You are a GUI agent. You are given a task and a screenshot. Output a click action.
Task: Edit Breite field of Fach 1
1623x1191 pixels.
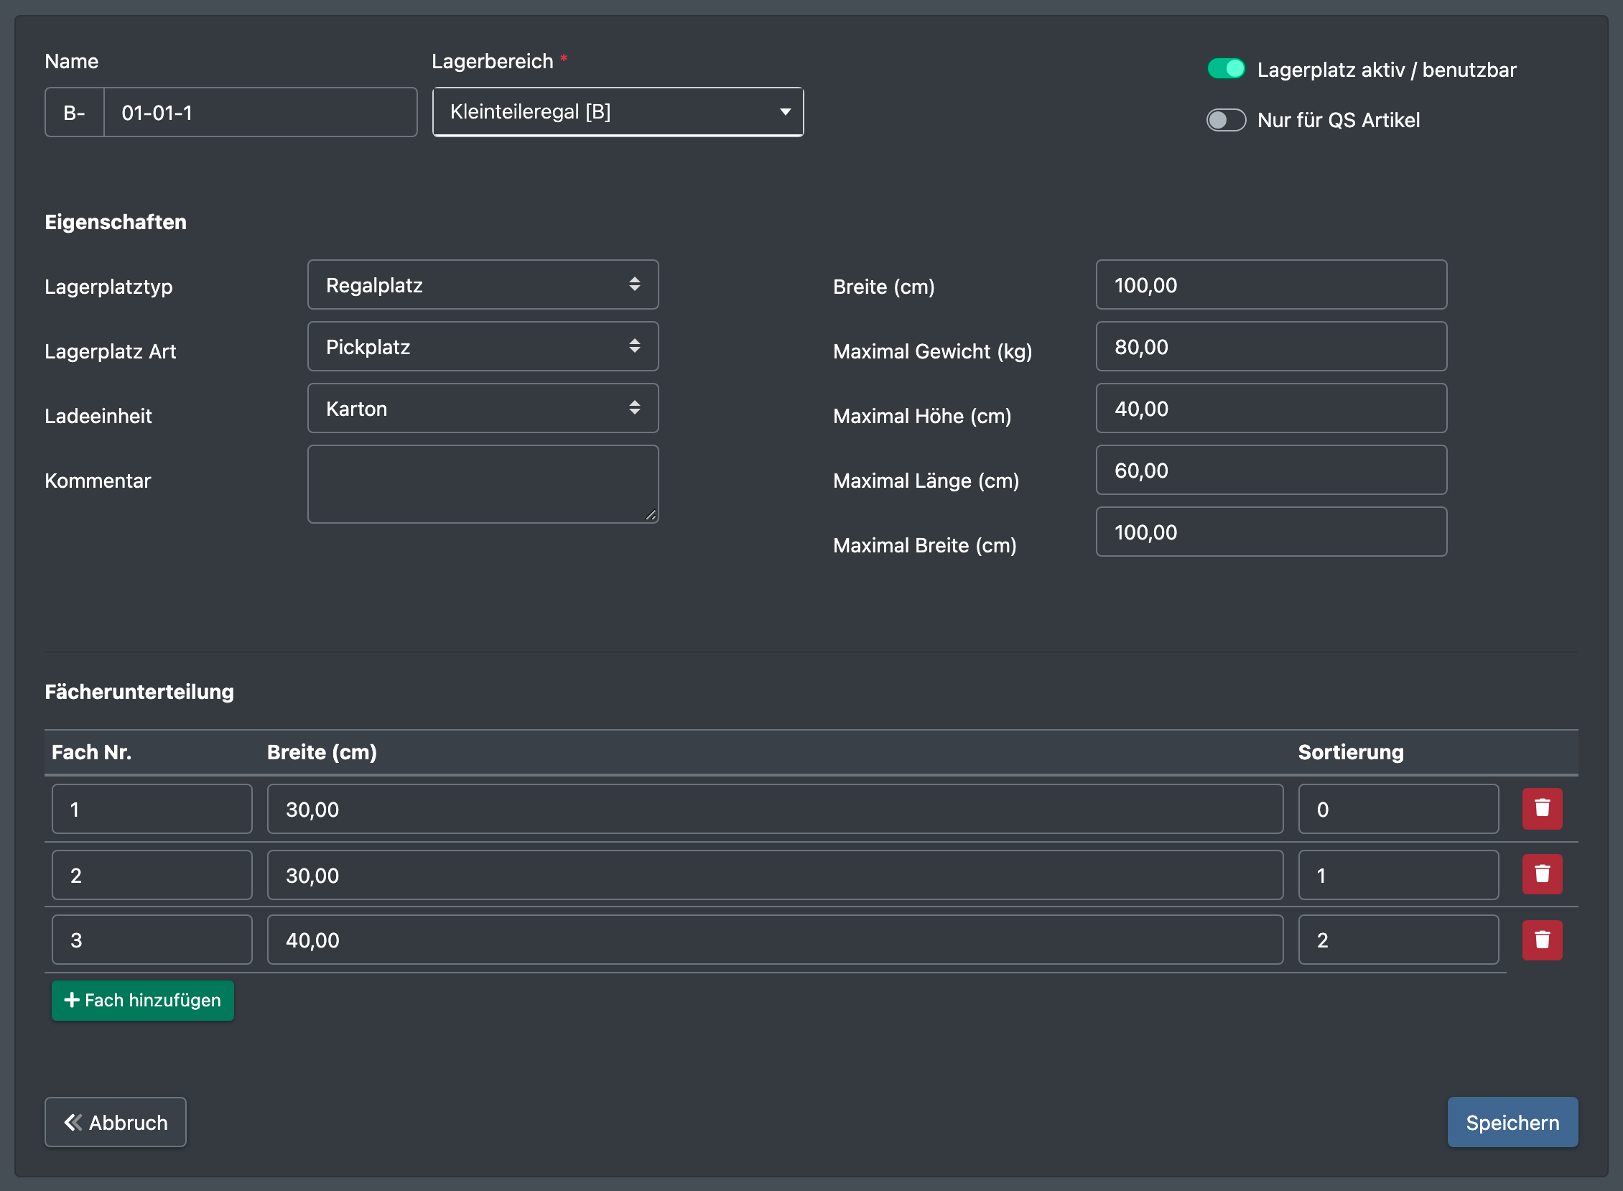tap(775, 809)
